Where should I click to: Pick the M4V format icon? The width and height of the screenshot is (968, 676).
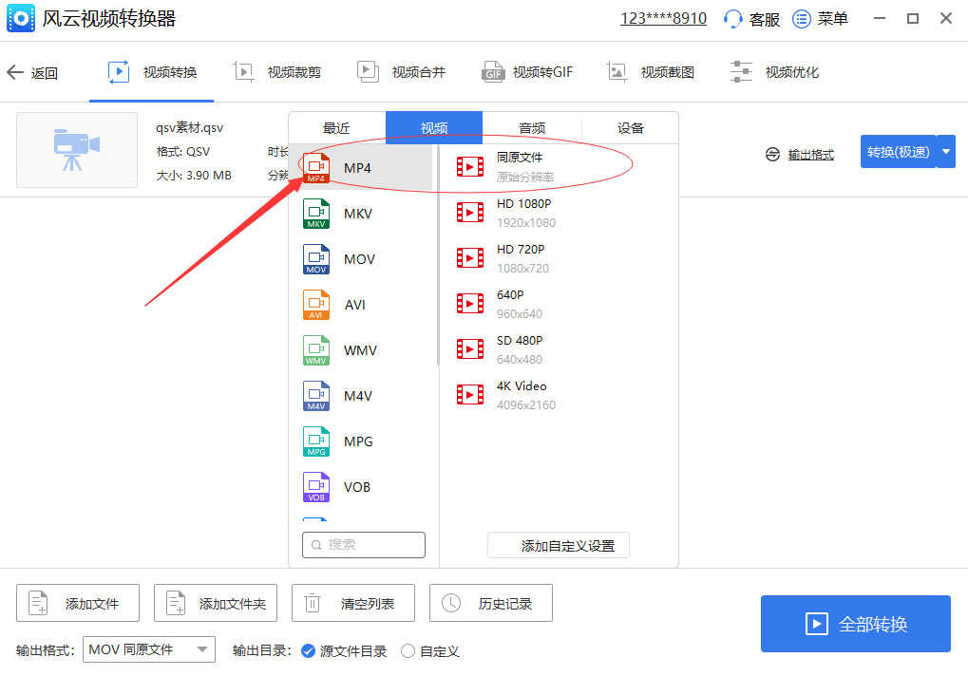pyautogui.click(x=316, y=396)
